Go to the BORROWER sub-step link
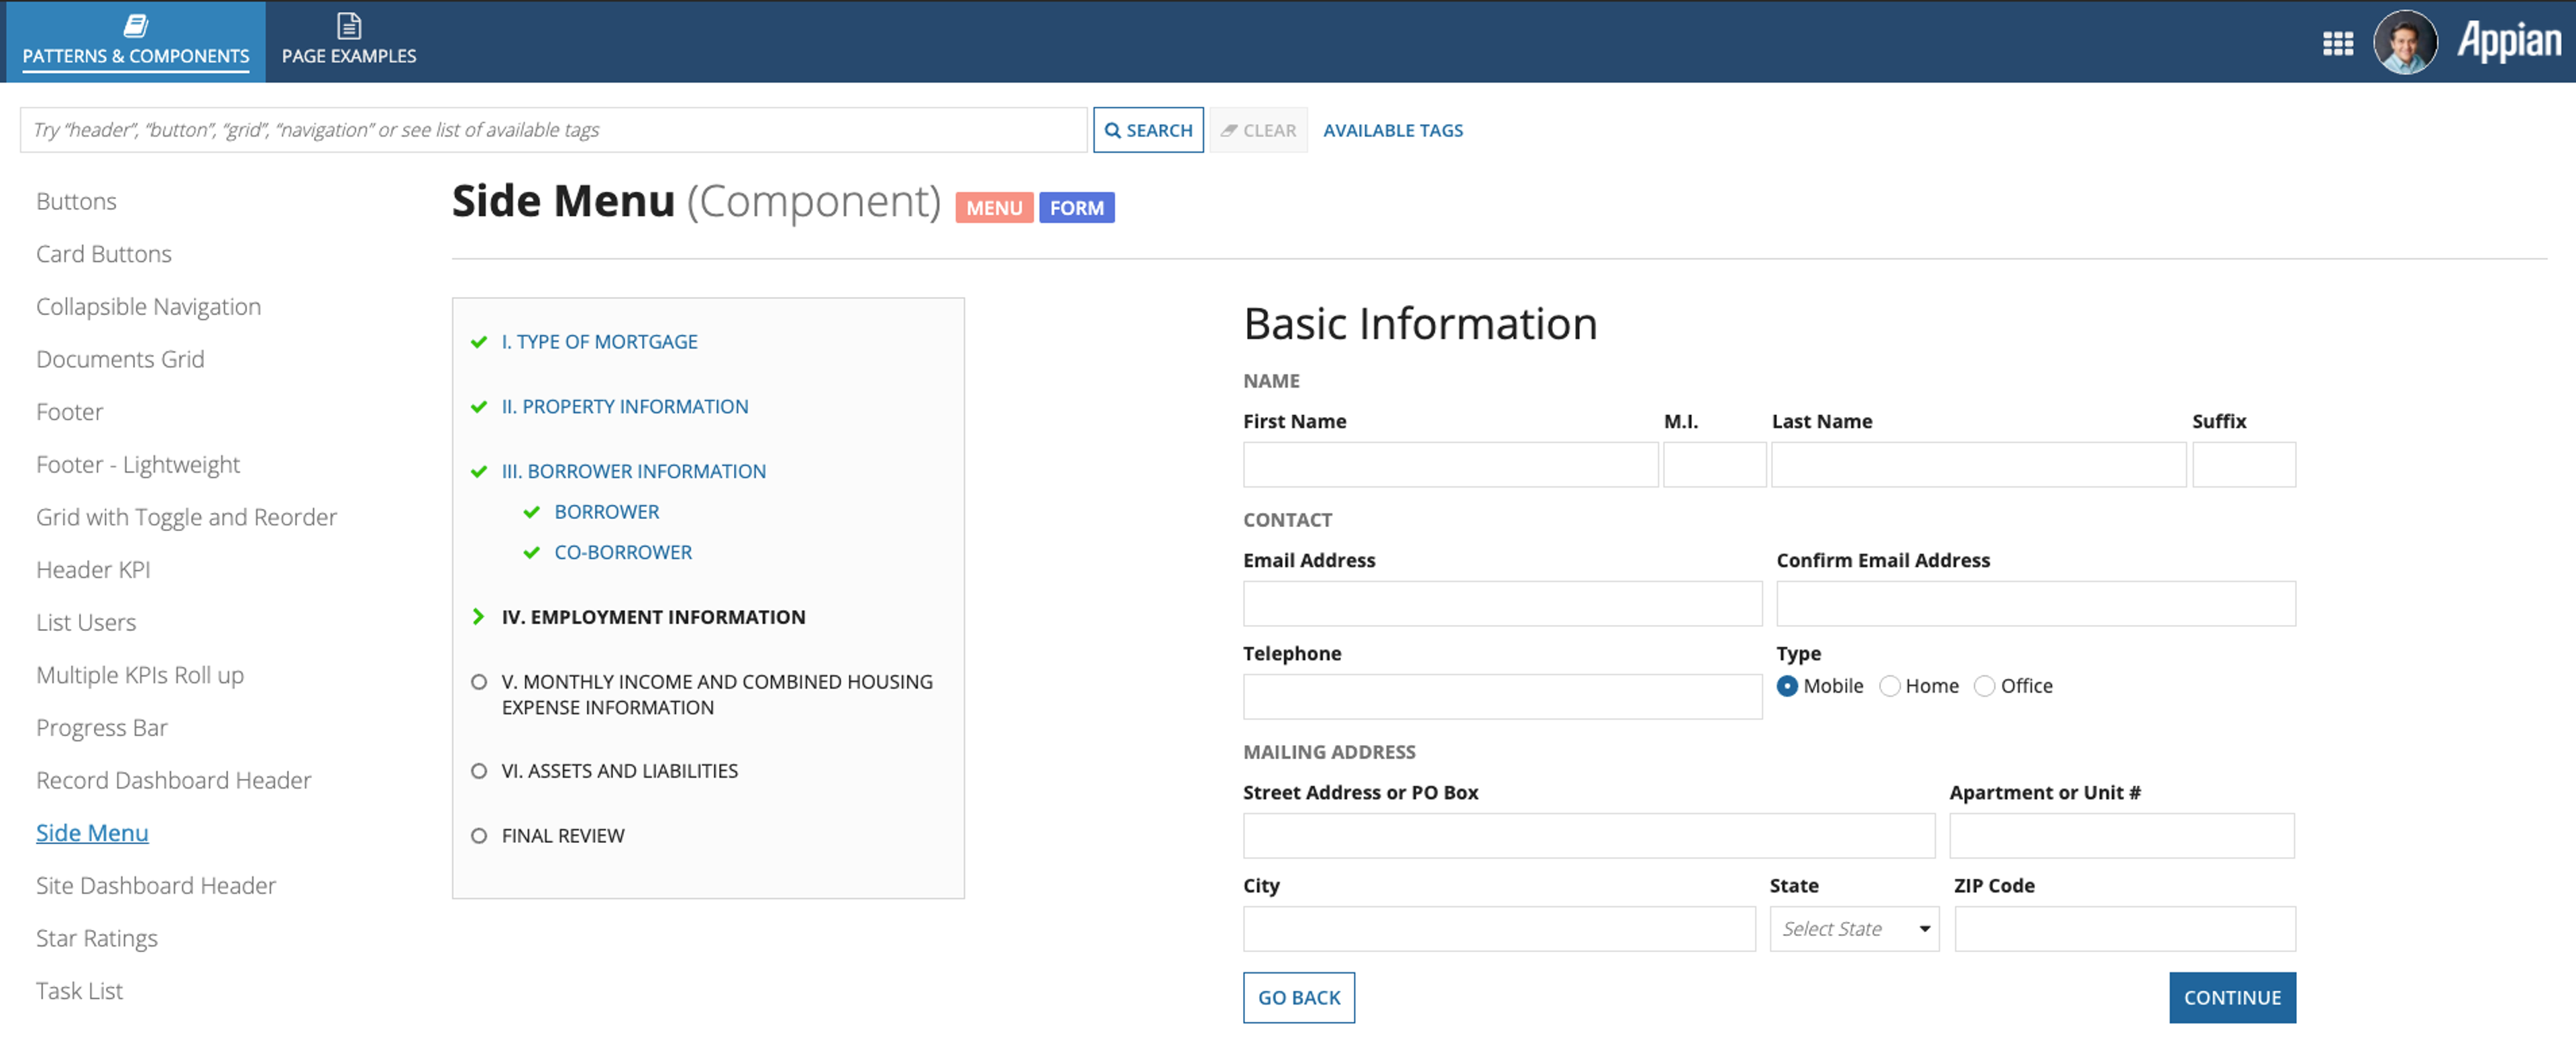Viewport: 2576px width, 1042px height. tap(607, 512)
